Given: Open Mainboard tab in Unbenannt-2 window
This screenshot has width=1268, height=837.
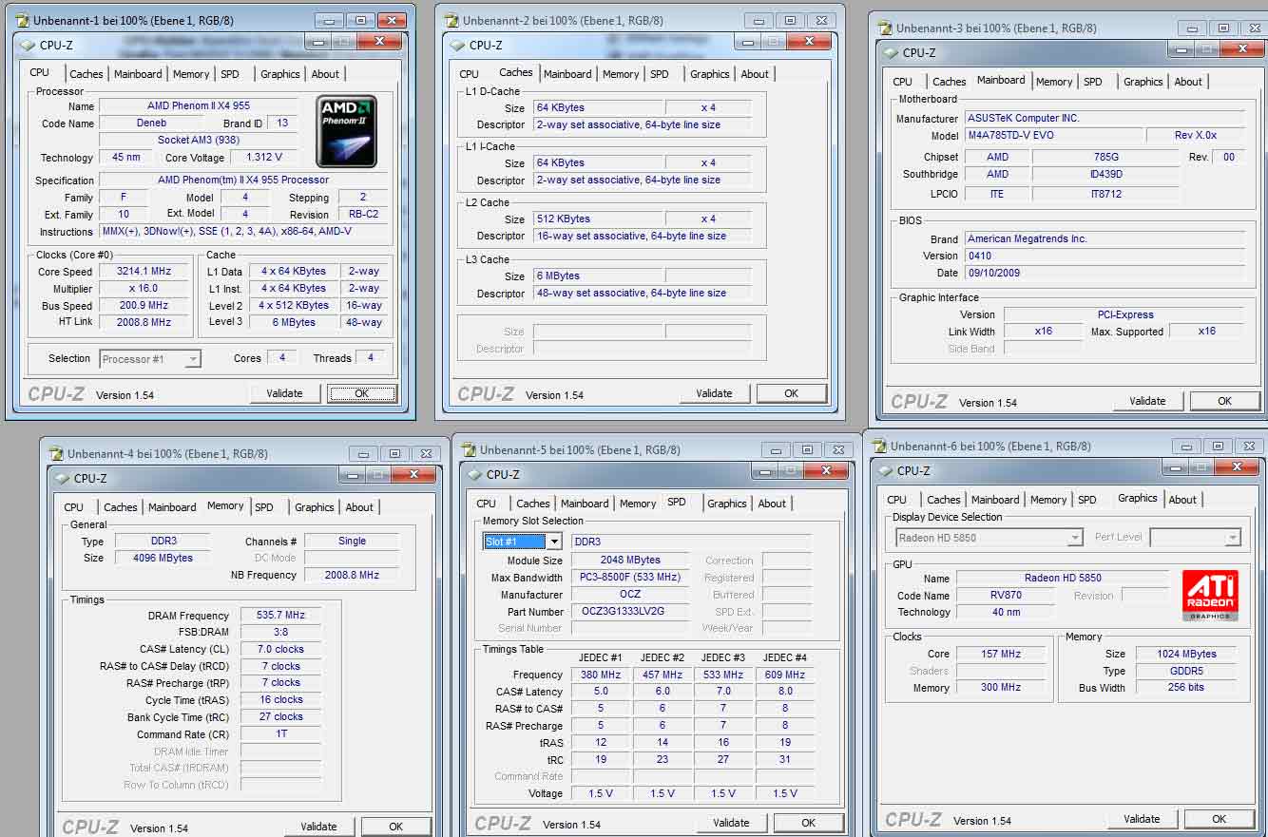Looking at the screenshot, I should click(567, 74).
